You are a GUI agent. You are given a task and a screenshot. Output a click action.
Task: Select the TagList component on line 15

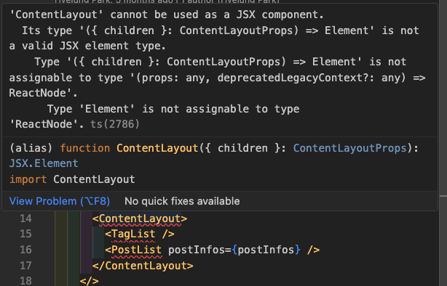[133, 234]
